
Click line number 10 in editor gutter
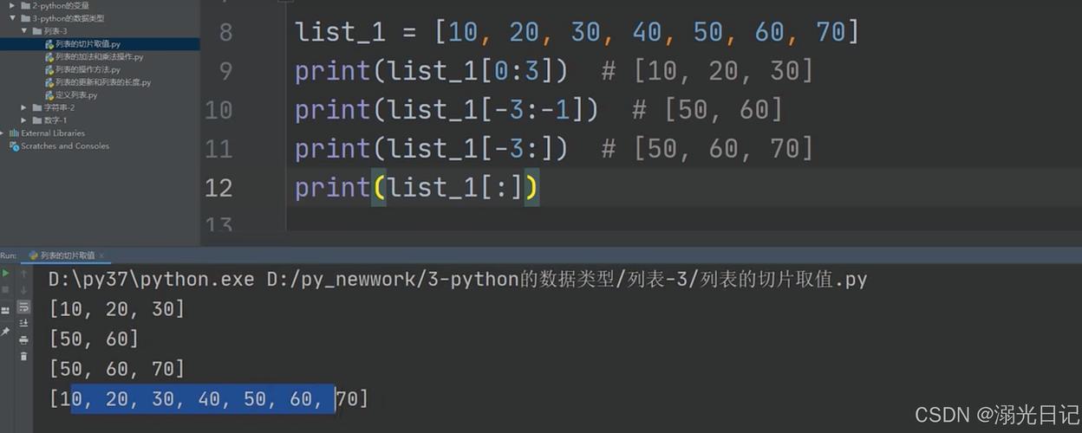(218, 110)
